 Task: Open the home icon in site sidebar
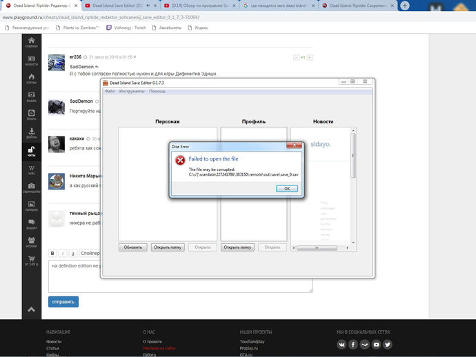click(x=31, y=41)
